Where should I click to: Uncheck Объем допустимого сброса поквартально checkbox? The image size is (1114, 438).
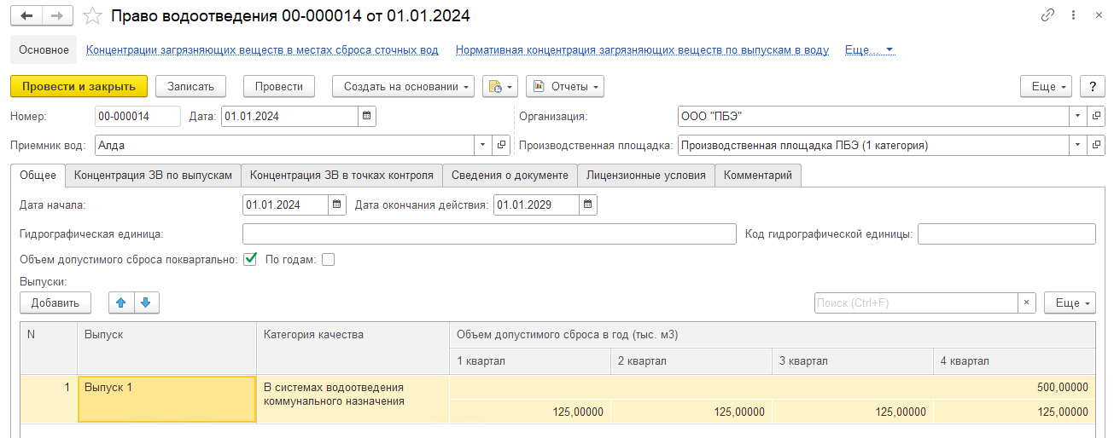click(x=250, y=260)
